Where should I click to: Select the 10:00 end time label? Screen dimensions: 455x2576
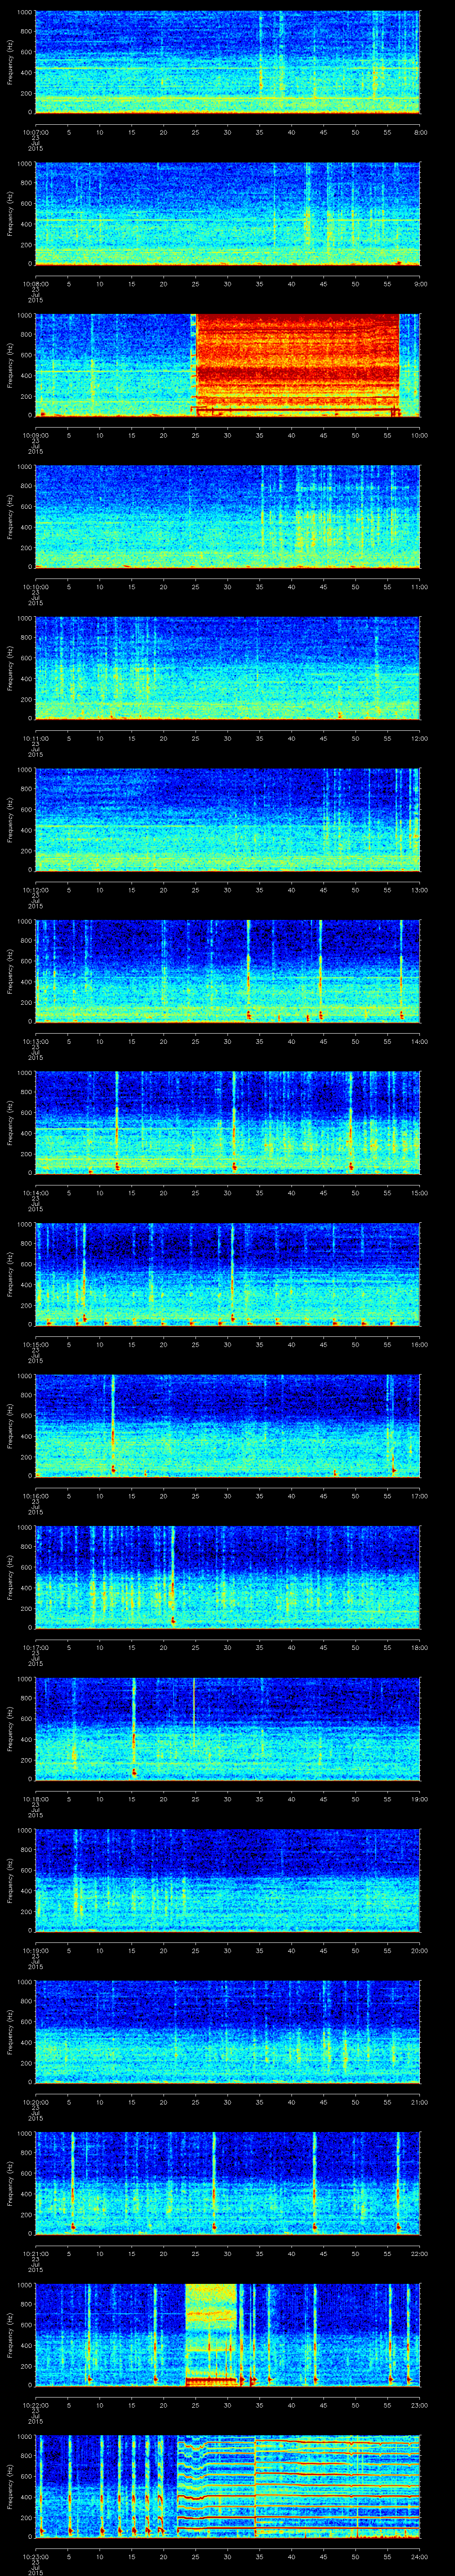point(419,435)
